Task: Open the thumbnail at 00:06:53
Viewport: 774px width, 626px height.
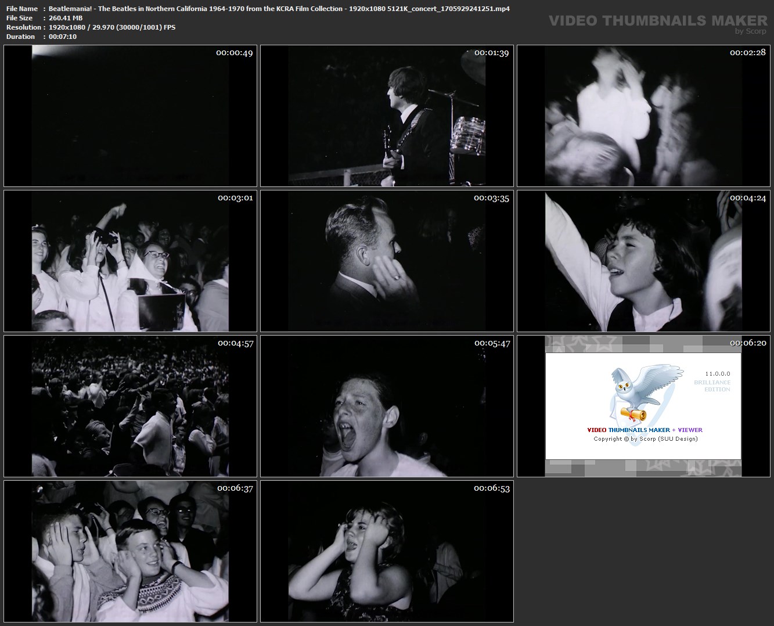Action: point(387,552)
